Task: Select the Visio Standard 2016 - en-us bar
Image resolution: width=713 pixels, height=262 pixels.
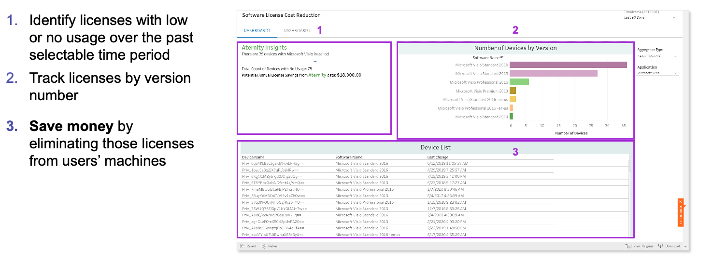Action: click(513, 99)
